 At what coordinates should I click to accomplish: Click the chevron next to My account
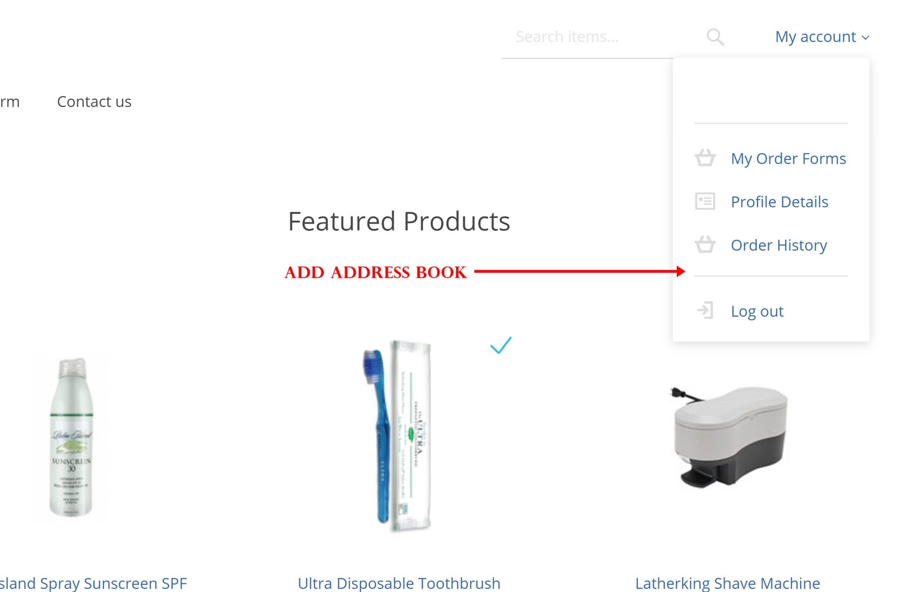pos(866,38)
